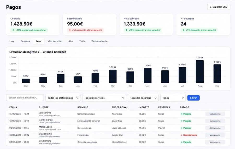Click the PROFESIONAL column header

click(120, 107)
